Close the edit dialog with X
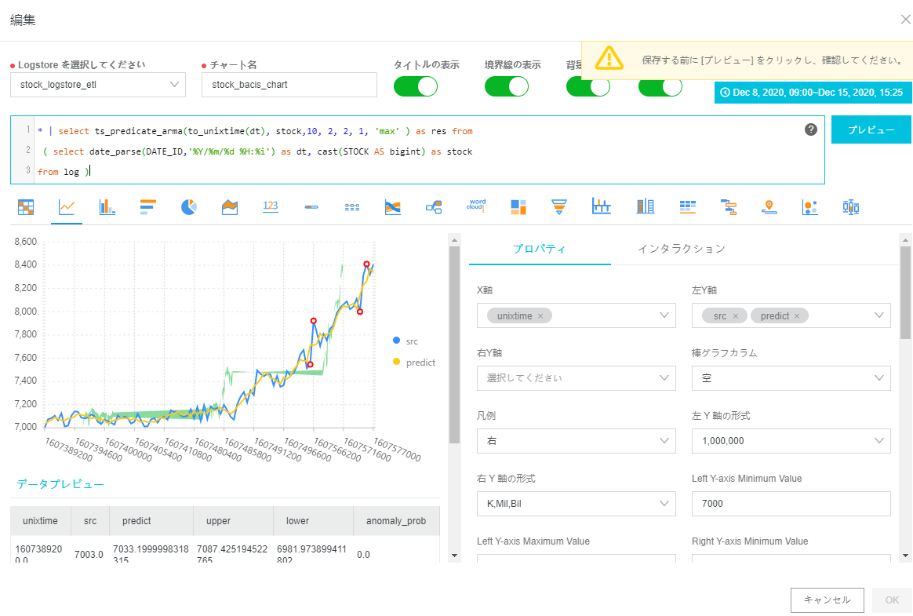Viewport: 913px width, 616px height. [x=905, y=20]
